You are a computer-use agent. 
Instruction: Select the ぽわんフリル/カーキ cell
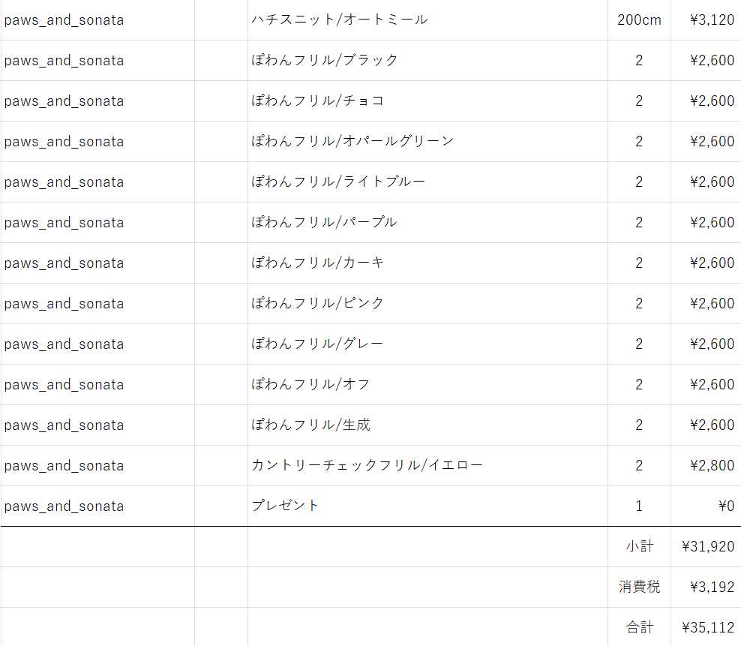(x=427, y=263)
